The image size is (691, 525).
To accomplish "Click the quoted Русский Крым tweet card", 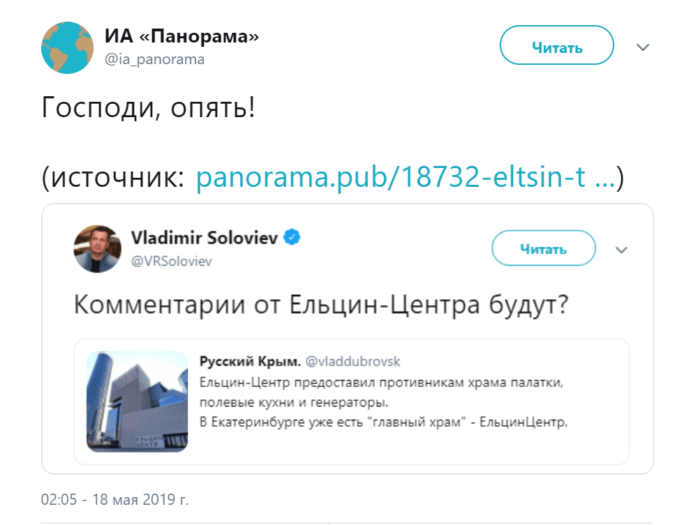I will coord(349,403).
